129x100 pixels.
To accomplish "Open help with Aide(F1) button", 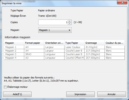I will tap(17, 94).
